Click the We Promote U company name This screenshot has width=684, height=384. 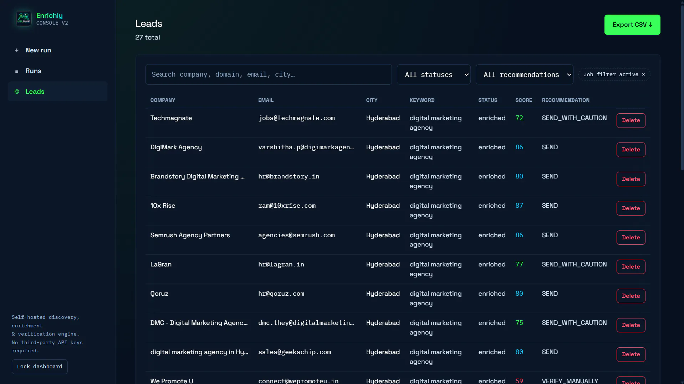[172, 381]
